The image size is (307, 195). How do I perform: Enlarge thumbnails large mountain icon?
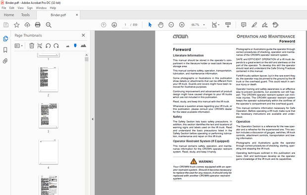pos(83,46)
